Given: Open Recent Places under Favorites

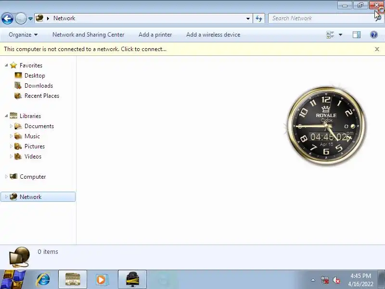Looking at the screenshot, I should (x=42, y=95).
